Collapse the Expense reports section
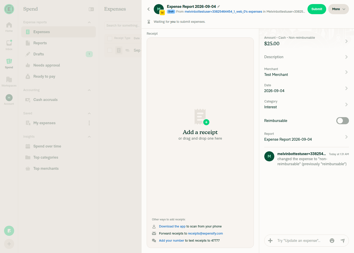Viewport: 354px width, 253px height. 89,22
